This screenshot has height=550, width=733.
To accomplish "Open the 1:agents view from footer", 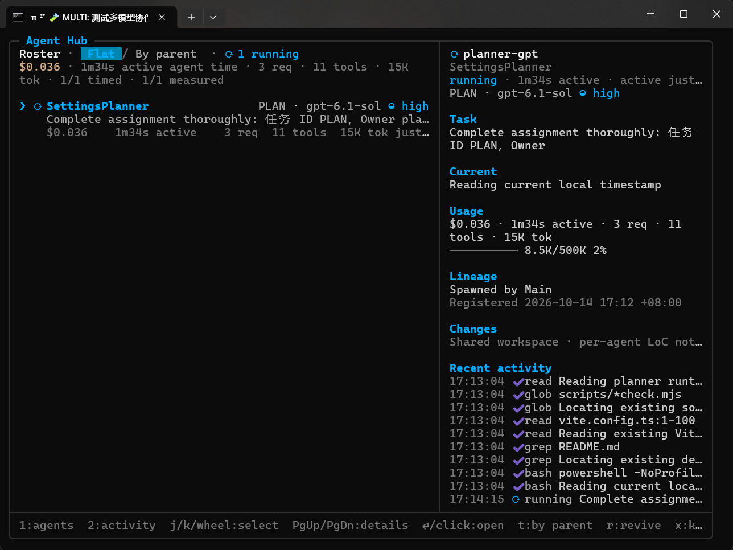I will (46, 525).
